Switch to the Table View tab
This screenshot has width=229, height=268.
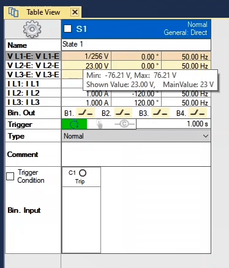[x=43, y=12]
